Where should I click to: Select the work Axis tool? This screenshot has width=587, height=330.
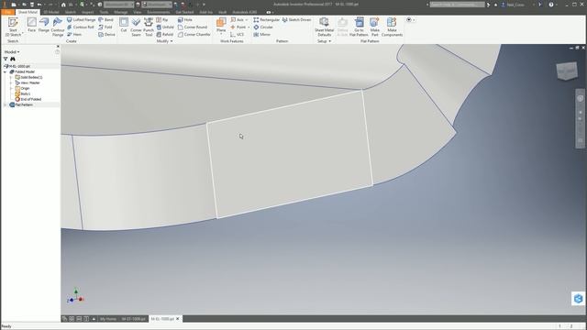(x=237, y=19)
